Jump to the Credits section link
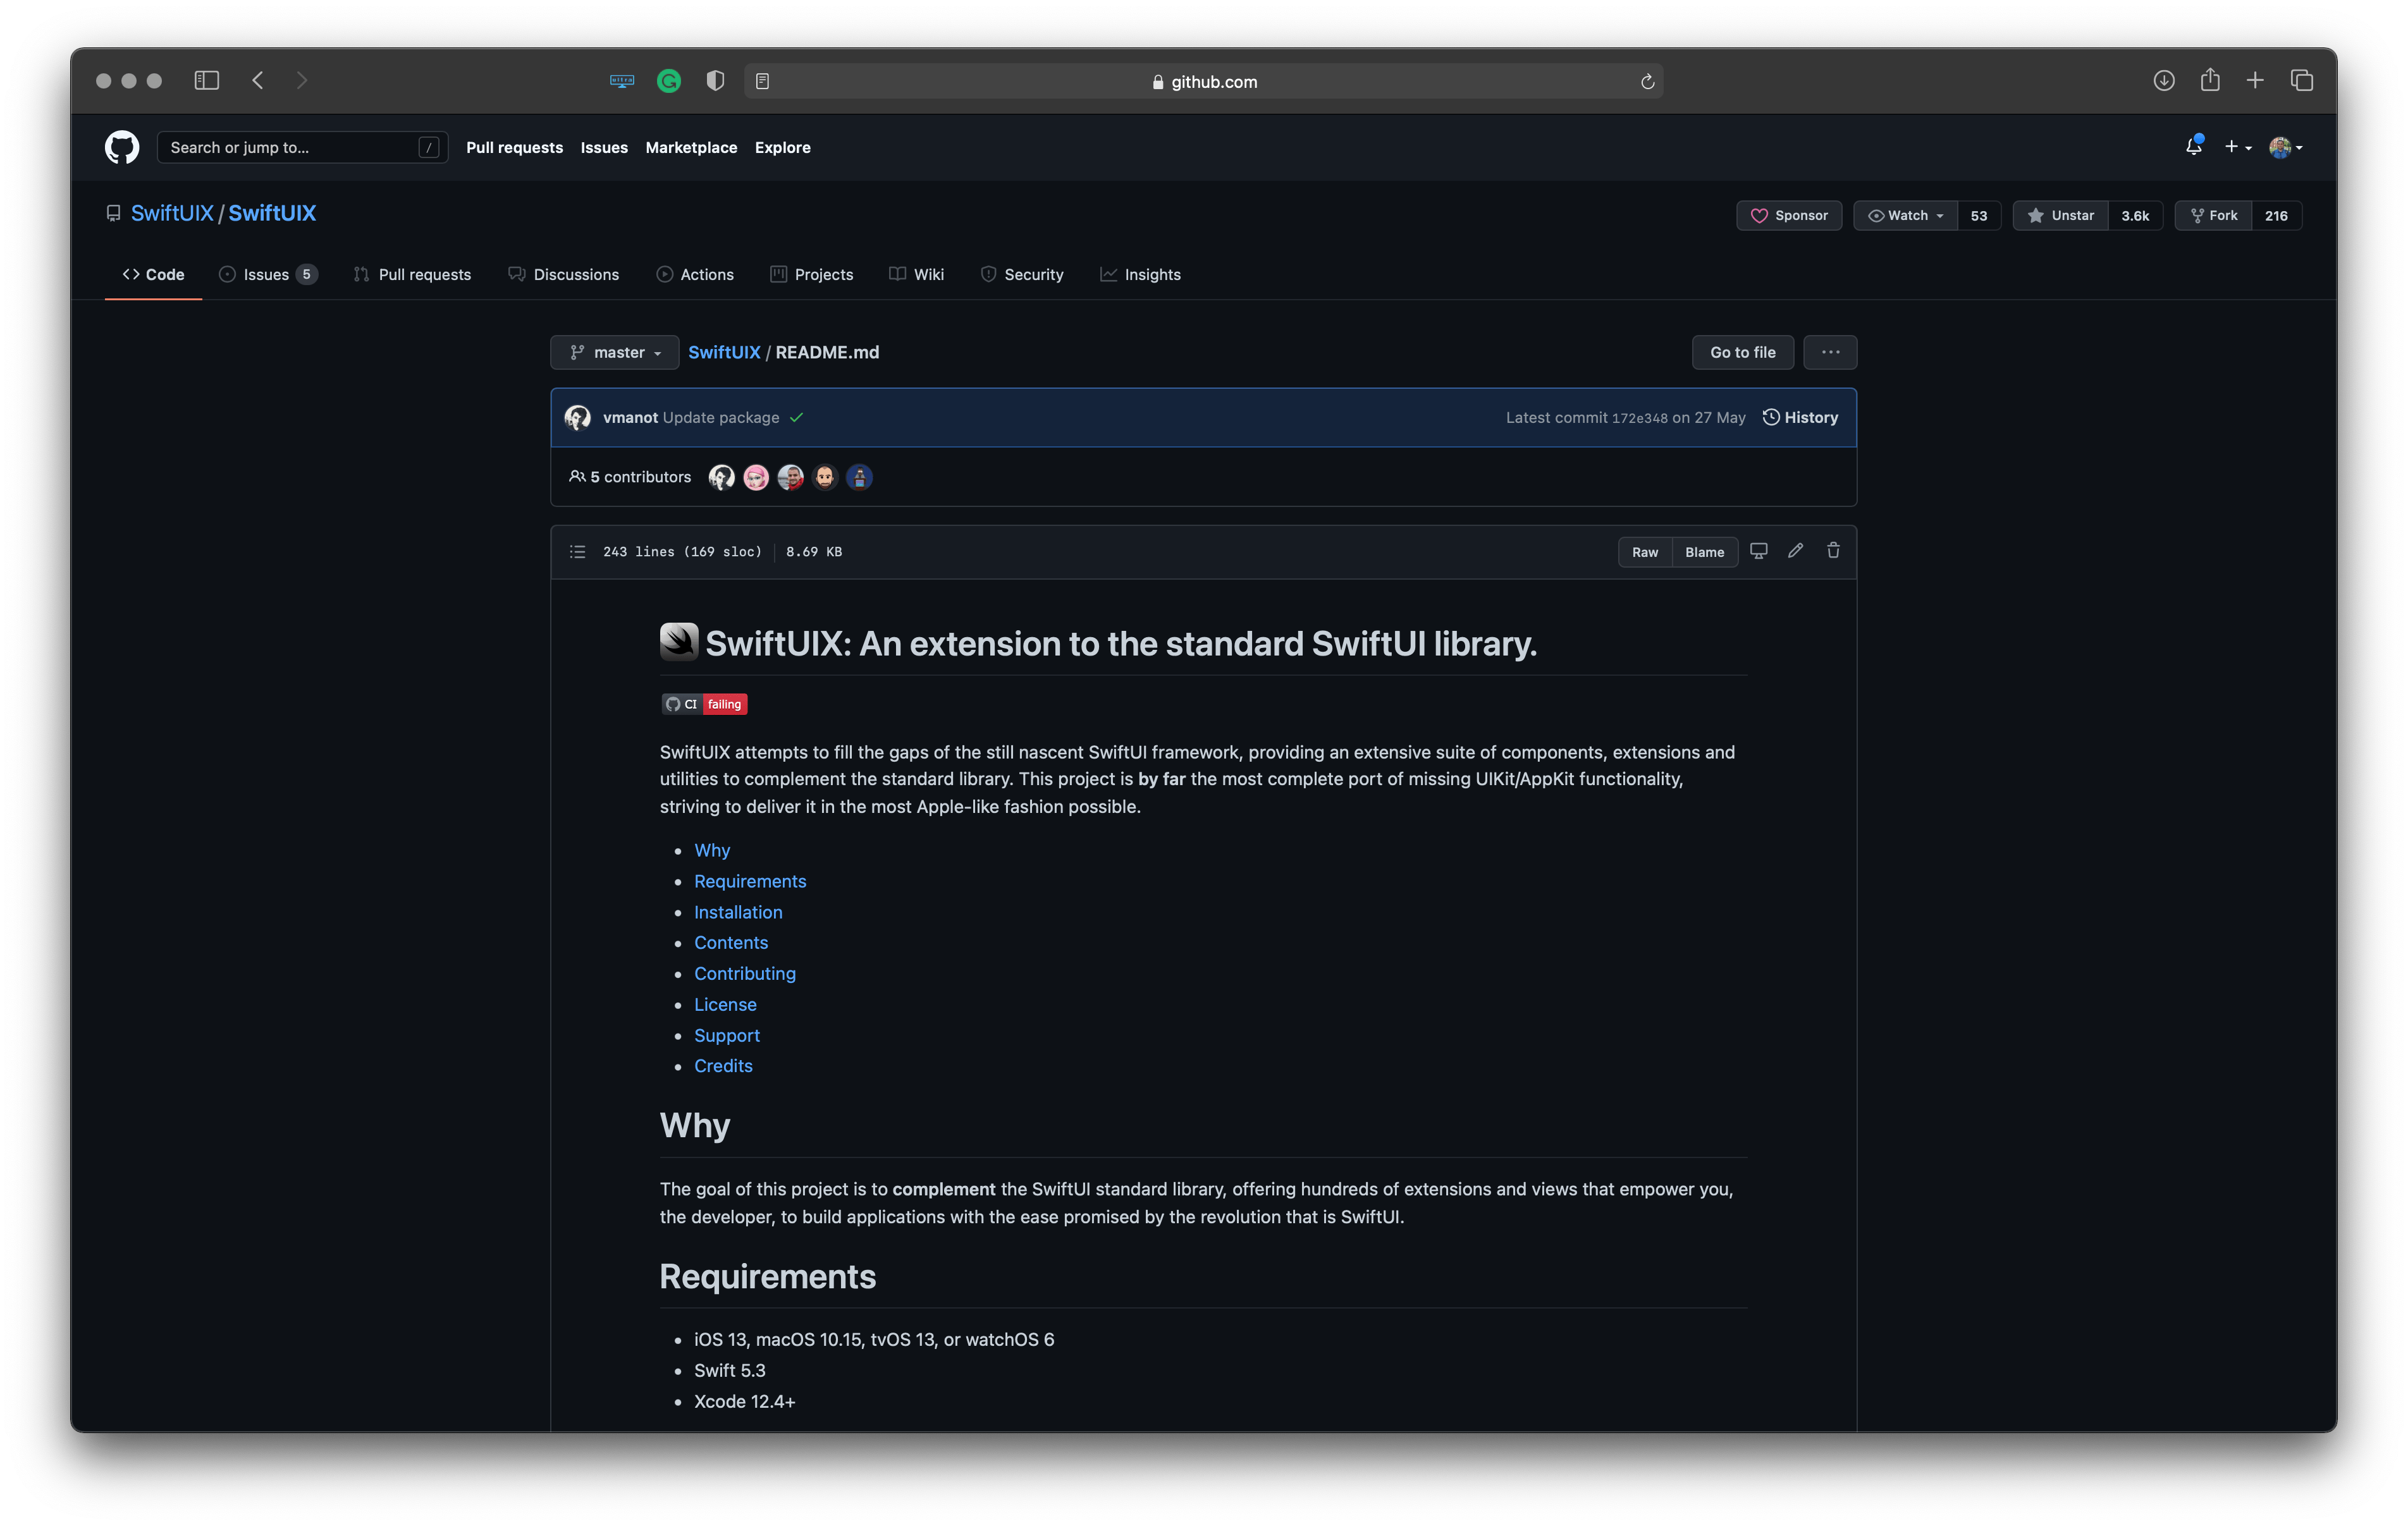Screen dimensions: 2408x1526 723,1066
